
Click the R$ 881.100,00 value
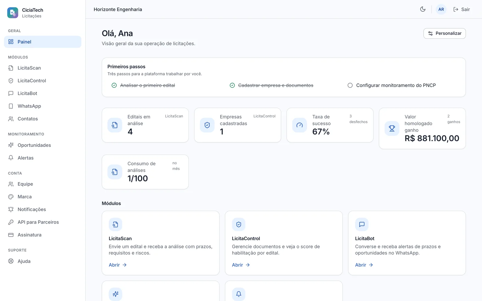432,138
